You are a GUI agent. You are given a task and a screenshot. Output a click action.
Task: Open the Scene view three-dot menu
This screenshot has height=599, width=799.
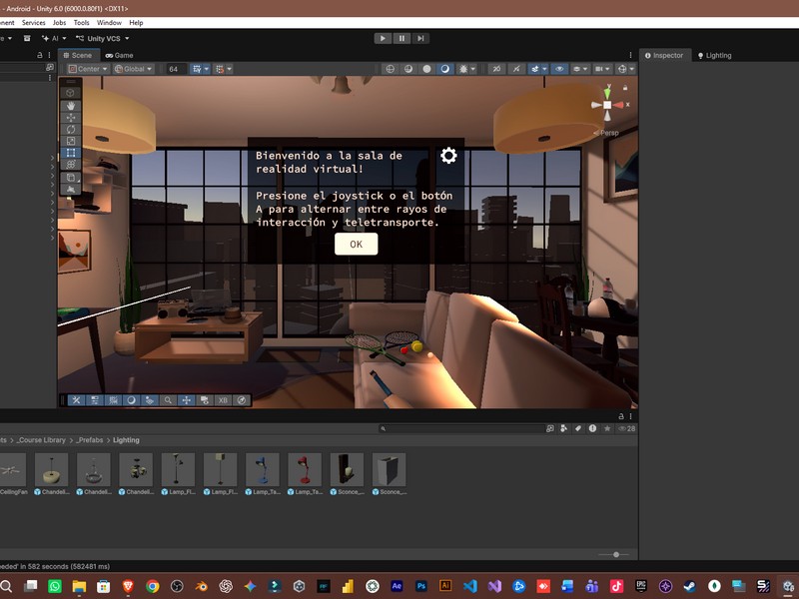click(x=630, y=55)
